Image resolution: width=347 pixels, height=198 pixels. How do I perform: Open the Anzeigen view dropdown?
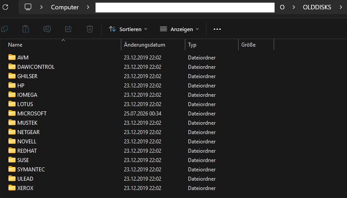point(179,29)
